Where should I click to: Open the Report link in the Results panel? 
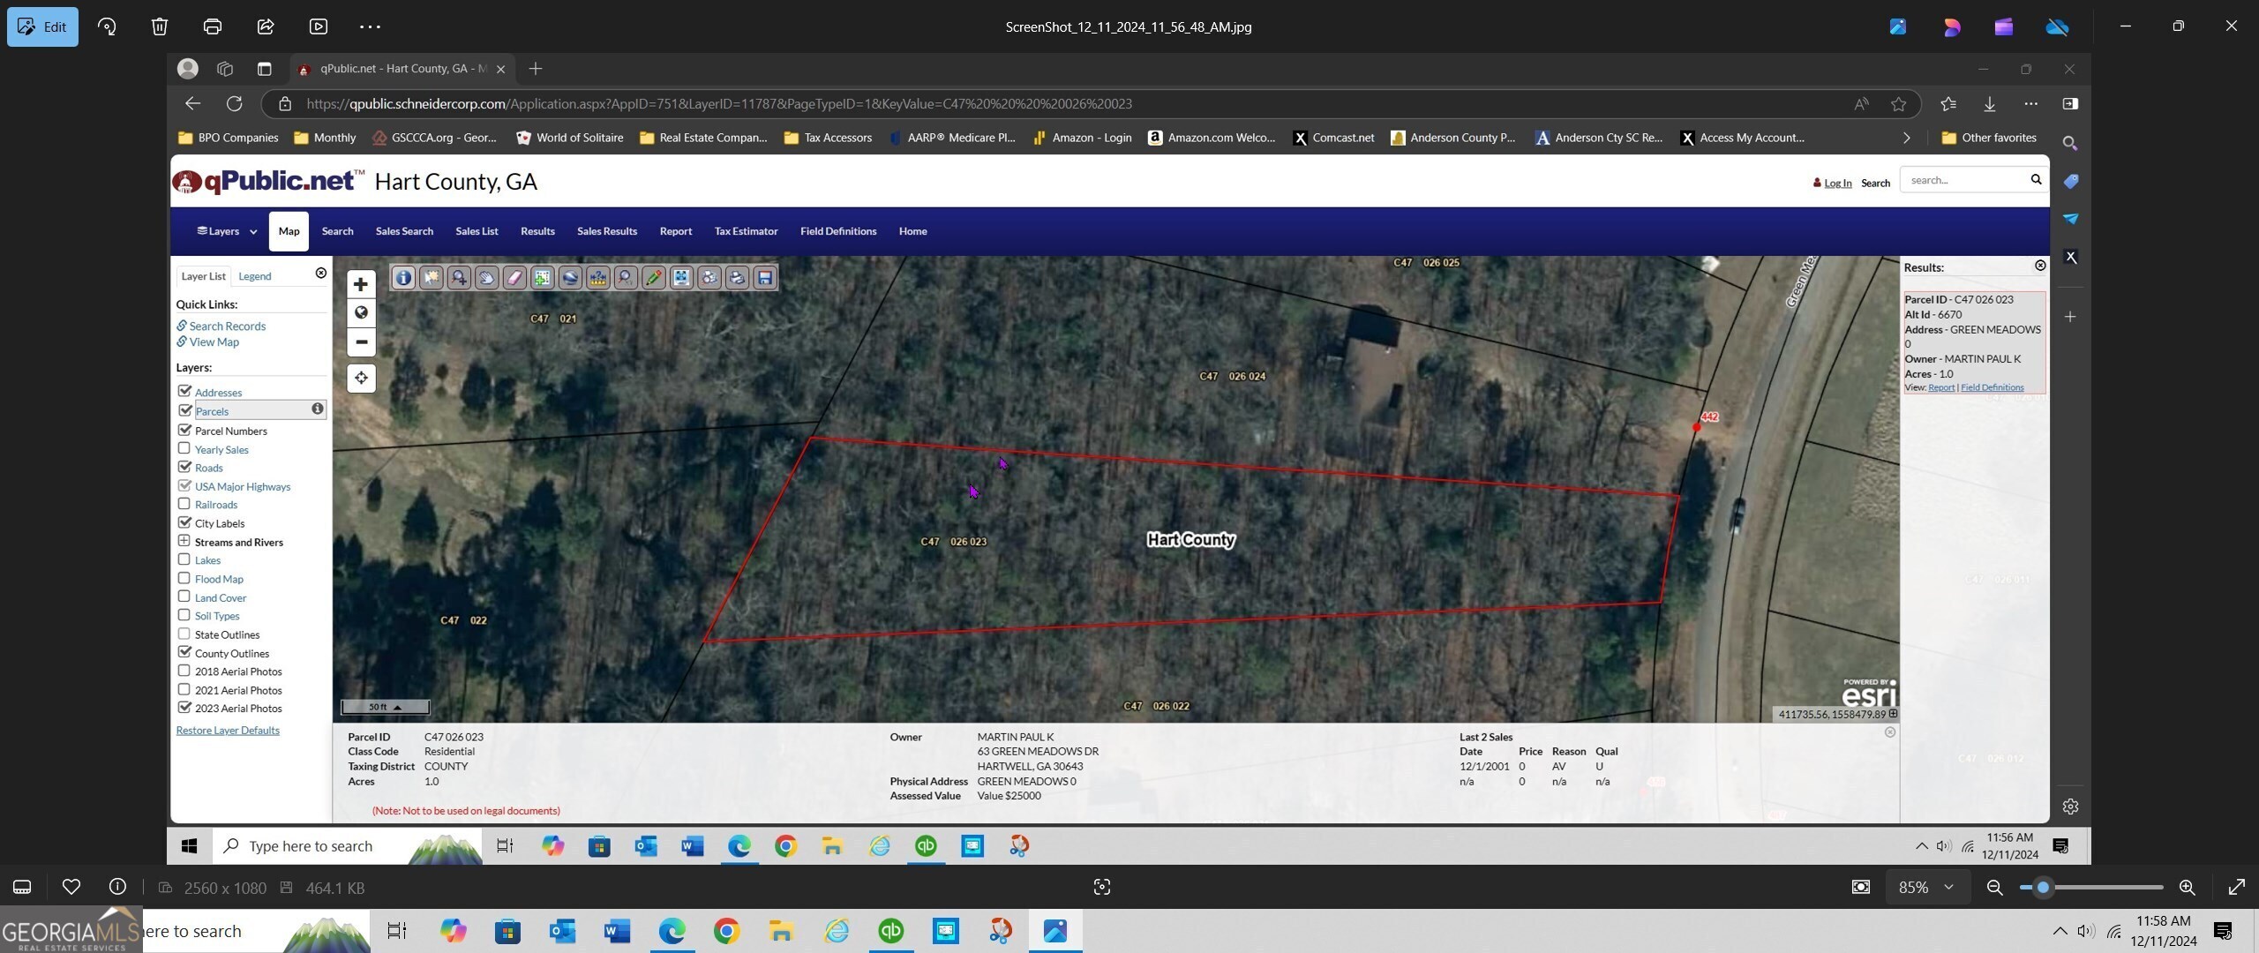point(1941,387)
